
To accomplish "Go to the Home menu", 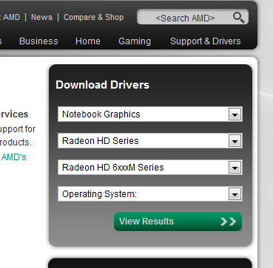I will (88, 41).
